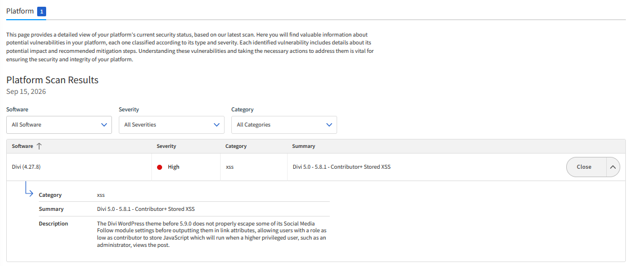This screenshot has height=266, width=627.
Task: Click the Platform Scan Results heading
Action: pos(52,80)
